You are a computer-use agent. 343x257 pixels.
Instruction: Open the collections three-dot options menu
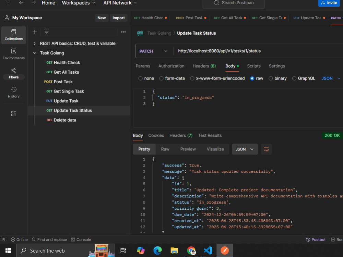pyautogui.click(x=123, y=32)
